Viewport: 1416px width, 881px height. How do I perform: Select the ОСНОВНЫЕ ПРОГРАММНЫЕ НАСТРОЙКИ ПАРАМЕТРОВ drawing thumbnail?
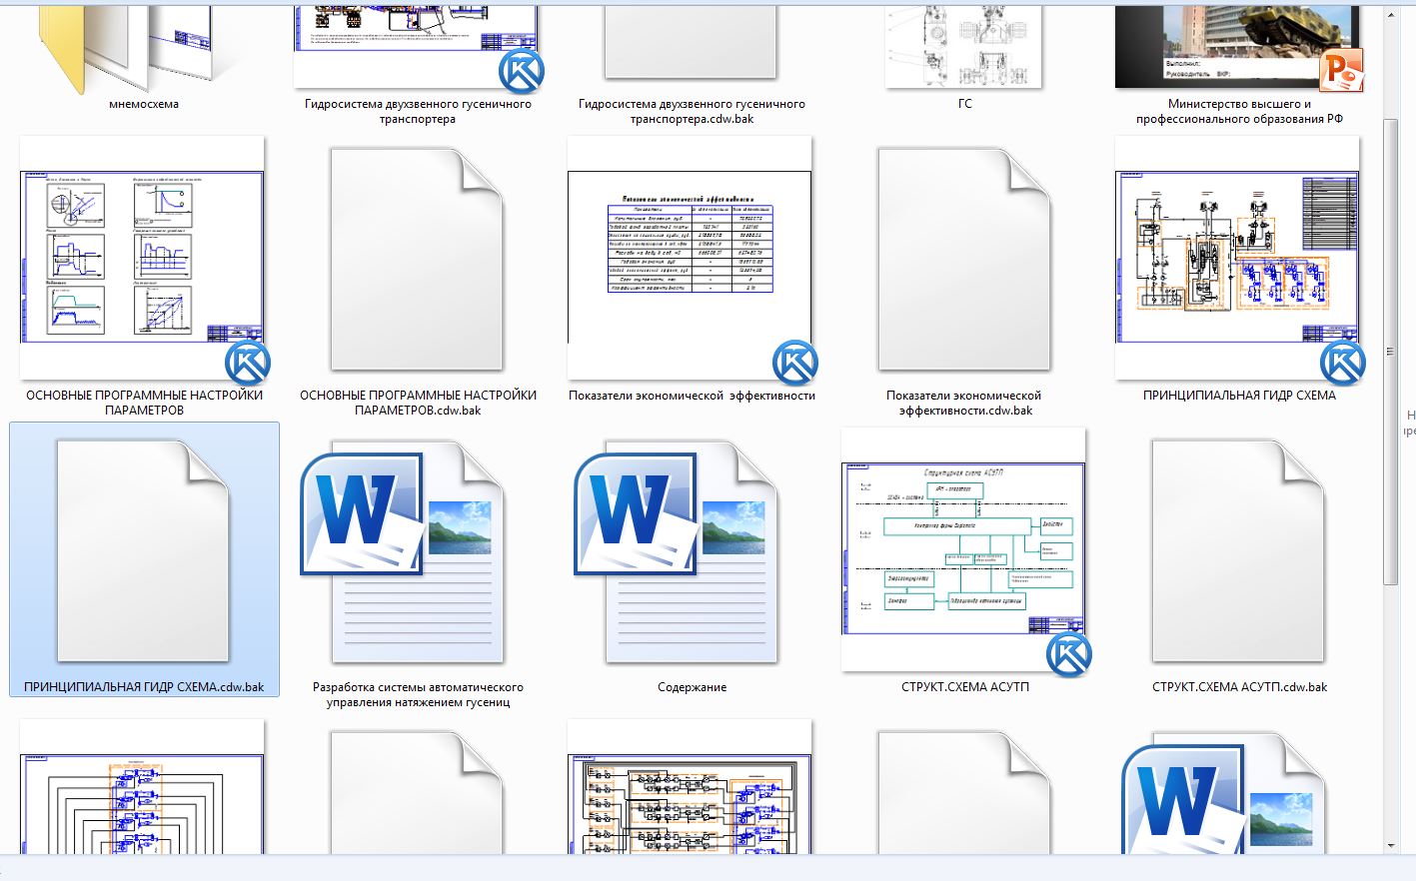[143, 258]
